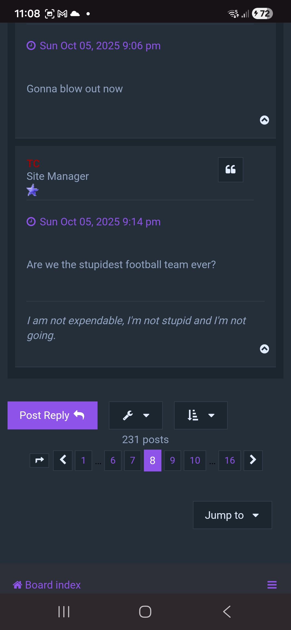
Task: Go to page 9
Action: [x=172, y=460]
